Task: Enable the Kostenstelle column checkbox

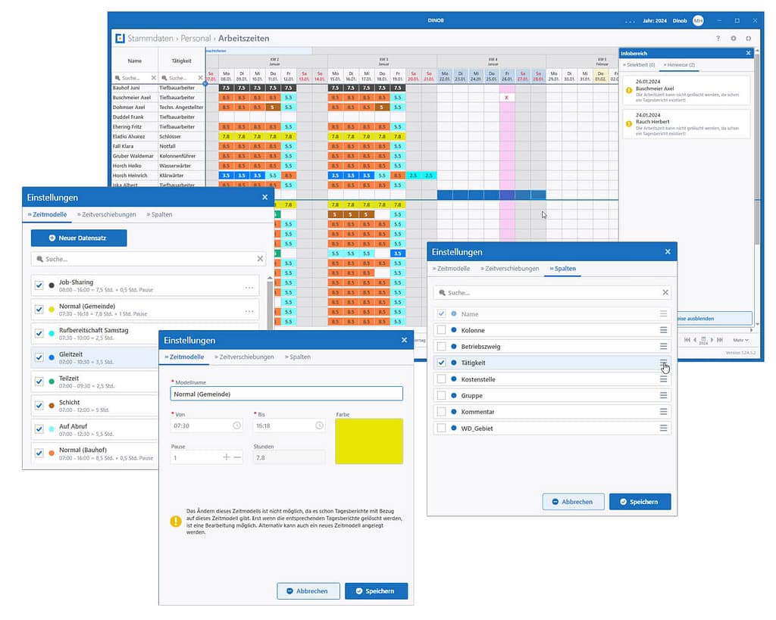Action: click(441, 379)
